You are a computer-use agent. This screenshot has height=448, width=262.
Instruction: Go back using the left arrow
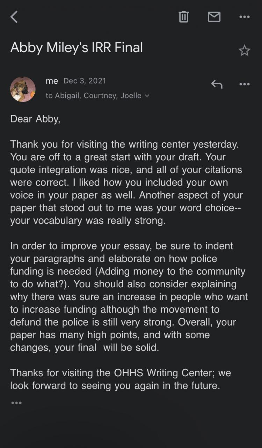pyautogui.click(x=14, y=17)
